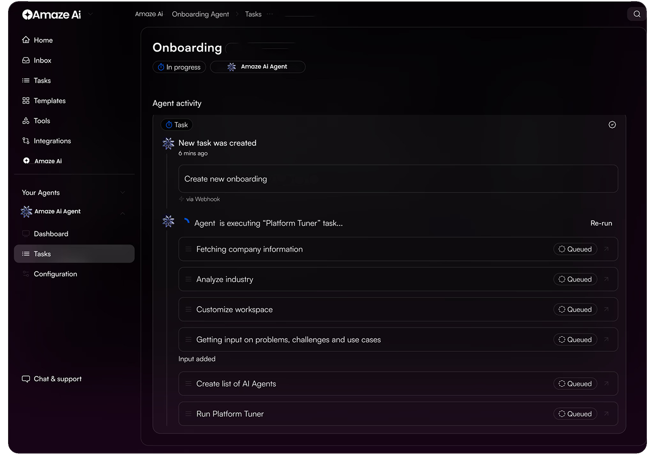Click the handle on Getting input on problems
This screenshot has width=655, height=458.
click(x=189, y=340)
